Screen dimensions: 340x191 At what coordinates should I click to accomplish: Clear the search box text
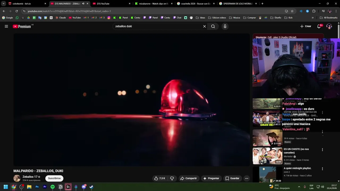pos(205,26)
